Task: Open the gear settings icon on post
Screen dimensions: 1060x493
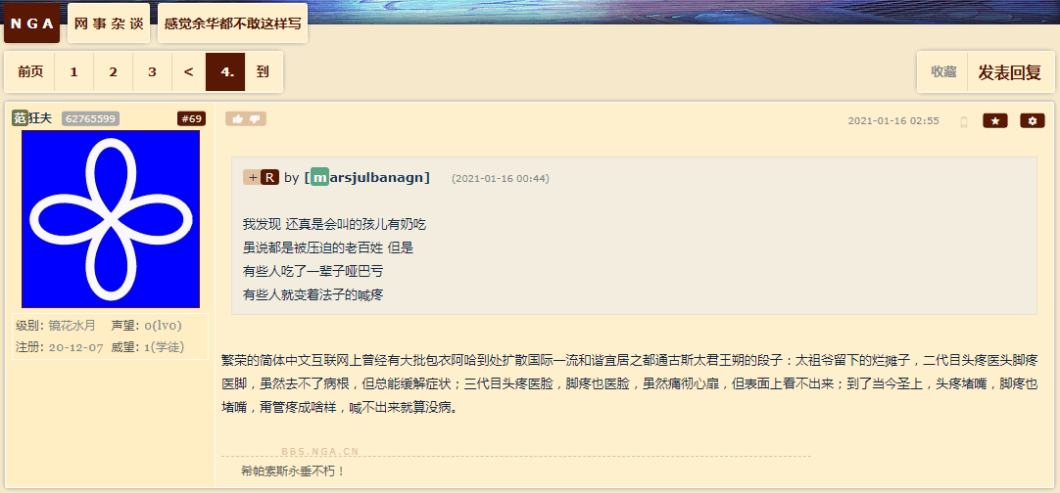Action: coord(1033,121)
